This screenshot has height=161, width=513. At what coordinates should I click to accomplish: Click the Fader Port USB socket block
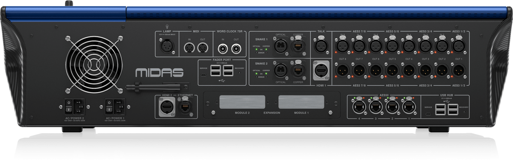222,70
